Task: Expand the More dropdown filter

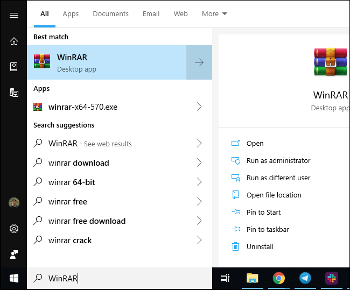Action: coord(214,13)
